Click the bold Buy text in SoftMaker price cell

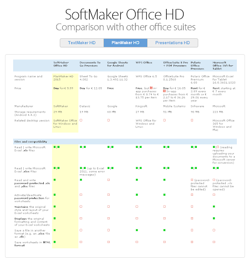(56, 88)
